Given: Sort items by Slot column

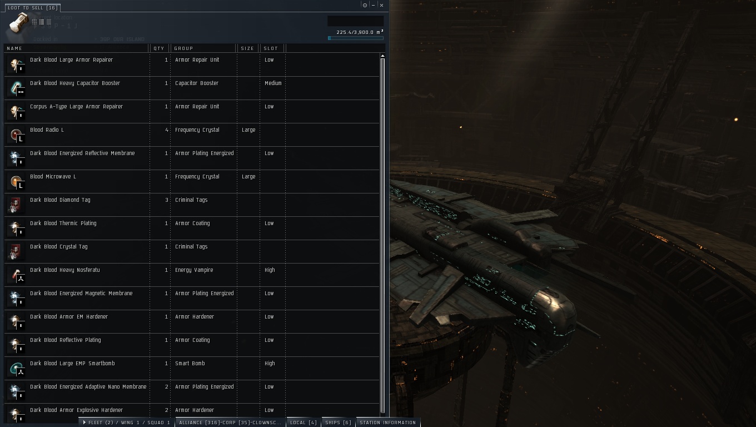Looking at the screenshot, I should [x=272, y=48].
